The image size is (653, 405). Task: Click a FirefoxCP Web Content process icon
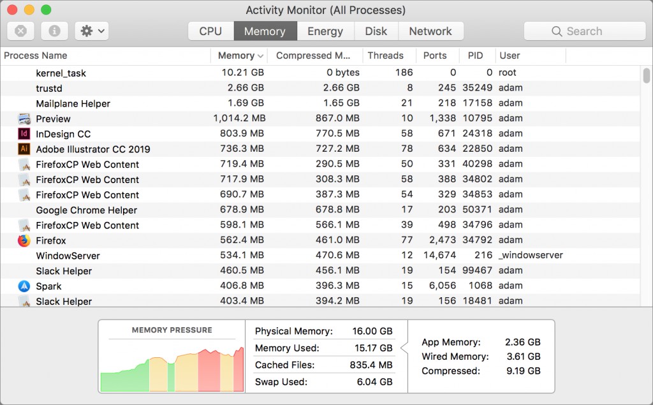coord(24,164)
